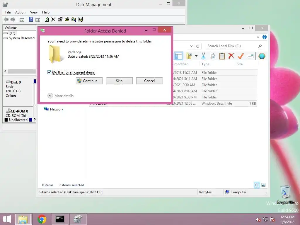Click the Type column header in Explorer
This screenshot has height=225, width=300.
(x=217, y=64)
